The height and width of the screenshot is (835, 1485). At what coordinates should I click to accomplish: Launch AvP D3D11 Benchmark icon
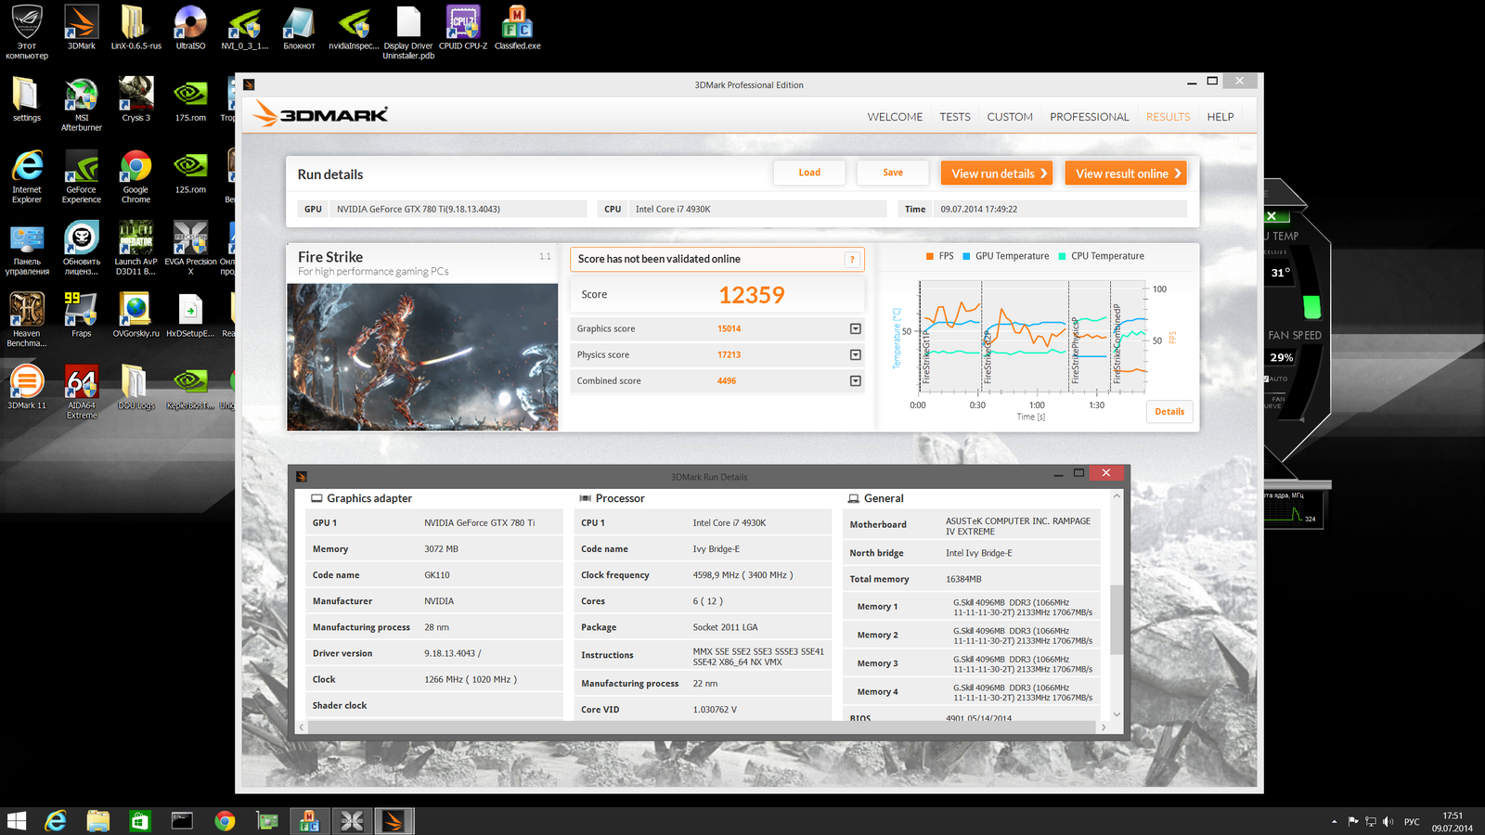(136, 248)
